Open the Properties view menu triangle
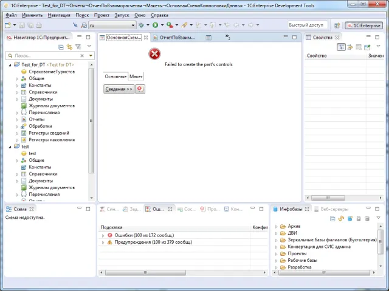This screenshot has height=291, width=389. 378,46
